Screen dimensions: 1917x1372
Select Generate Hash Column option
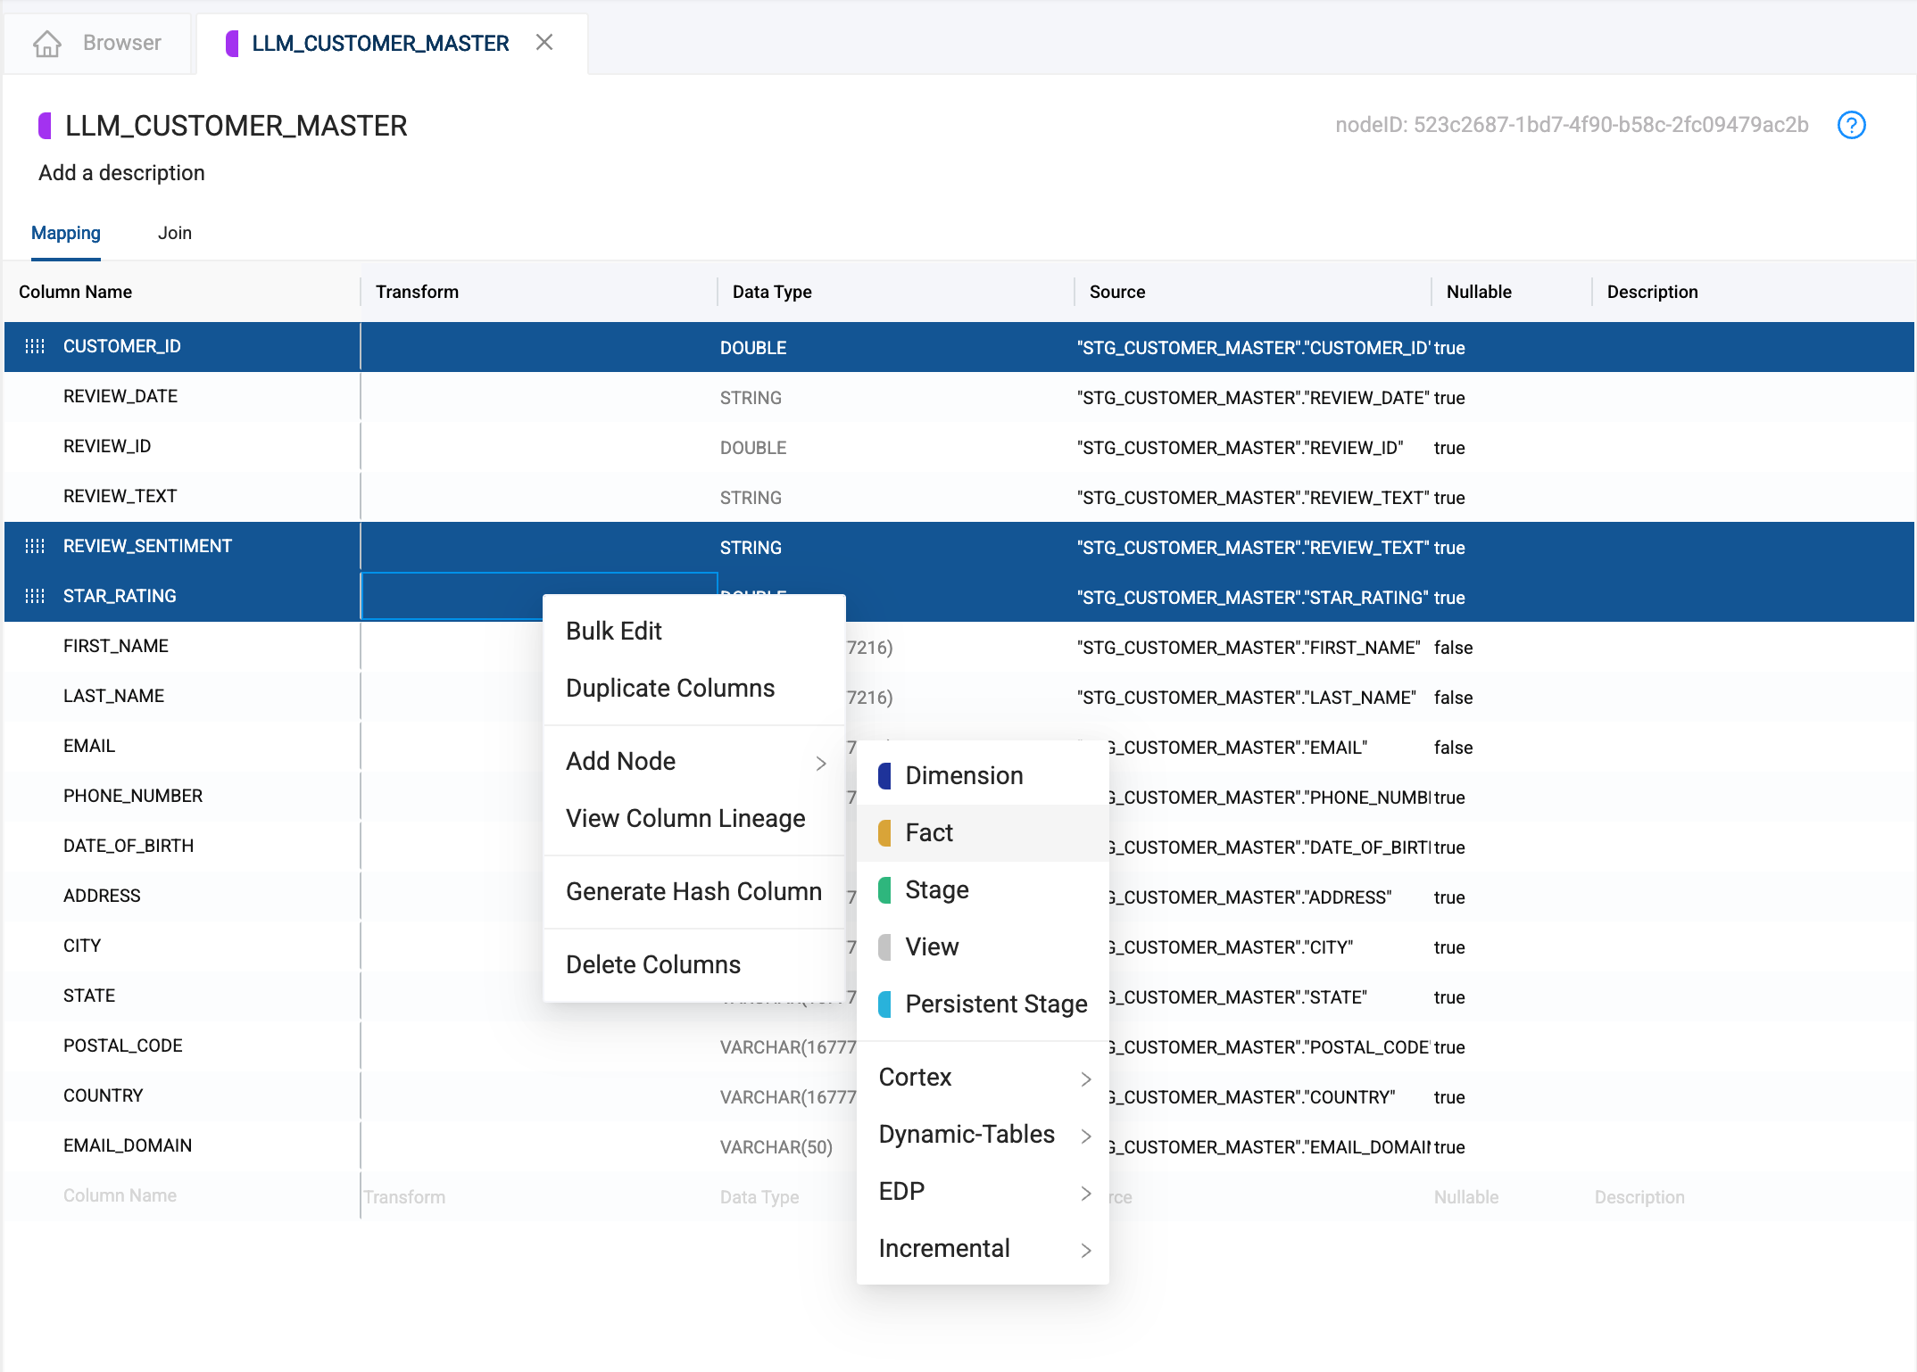click(x=693, y=891)
